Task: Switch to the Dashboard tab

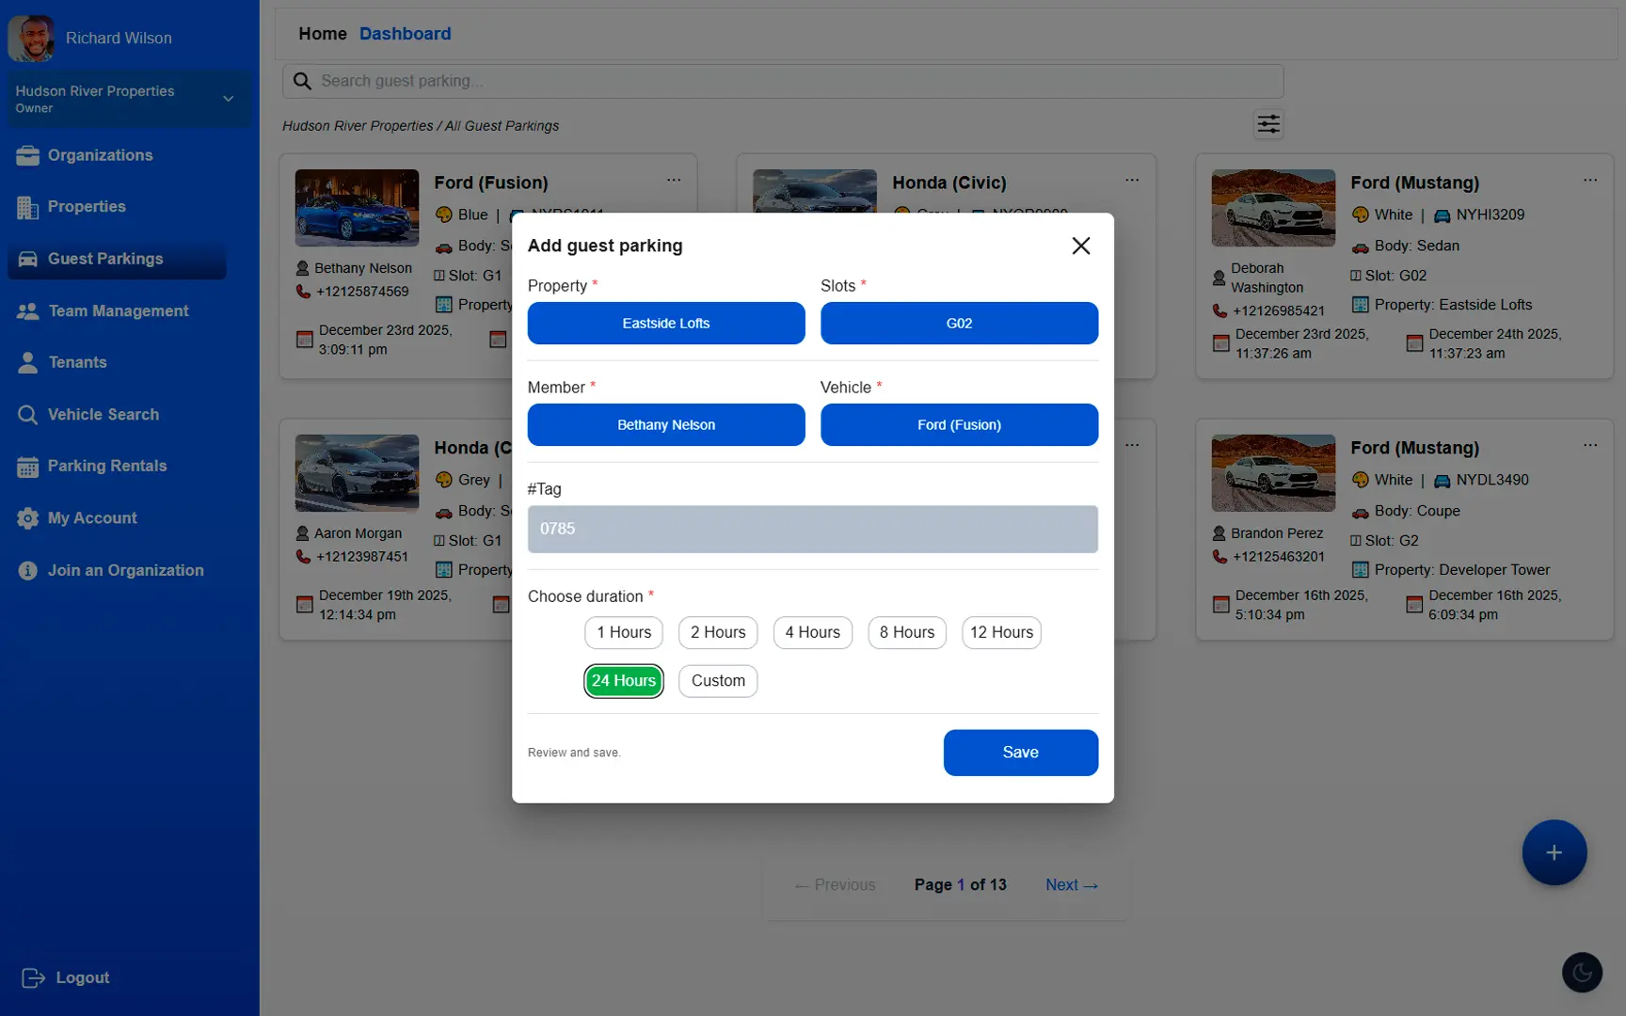Action: coord(405,33)
